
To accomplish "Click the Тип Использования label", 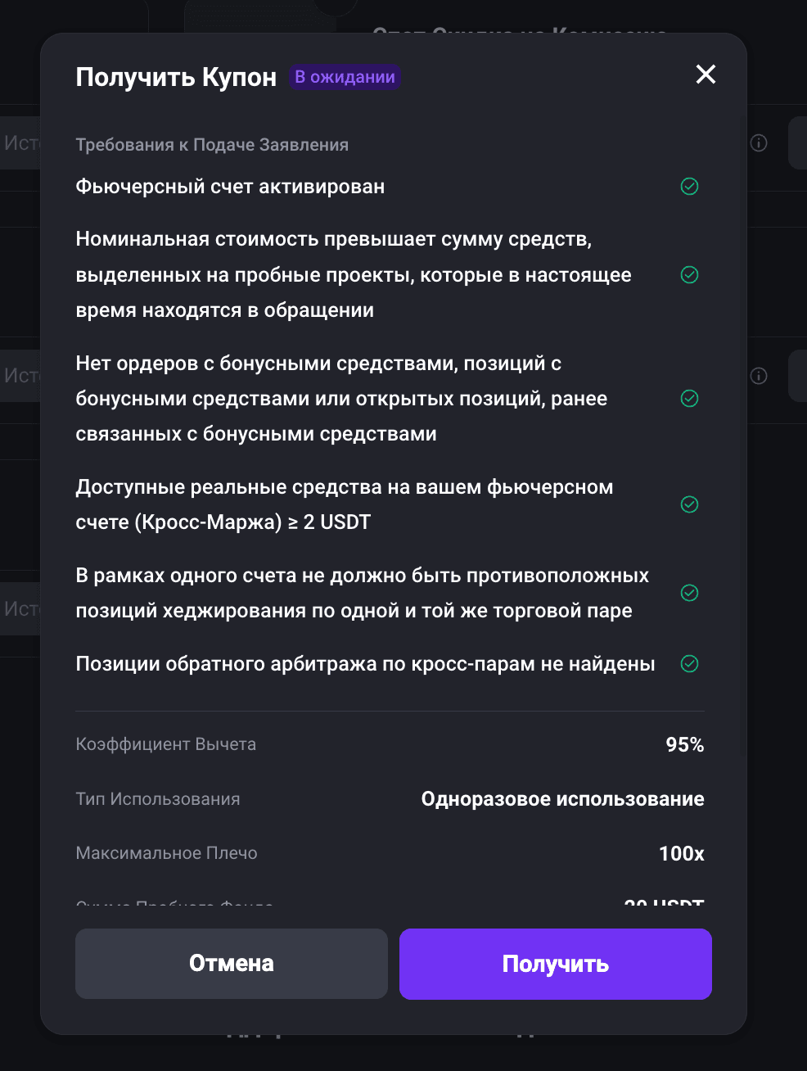I will tap(158, 799).
